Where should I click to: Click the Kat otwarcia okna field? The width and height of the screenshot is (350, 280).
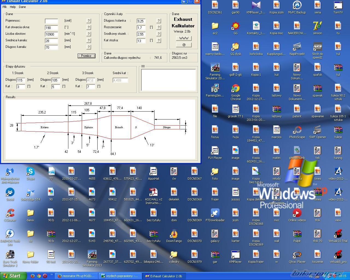(51, 28)
